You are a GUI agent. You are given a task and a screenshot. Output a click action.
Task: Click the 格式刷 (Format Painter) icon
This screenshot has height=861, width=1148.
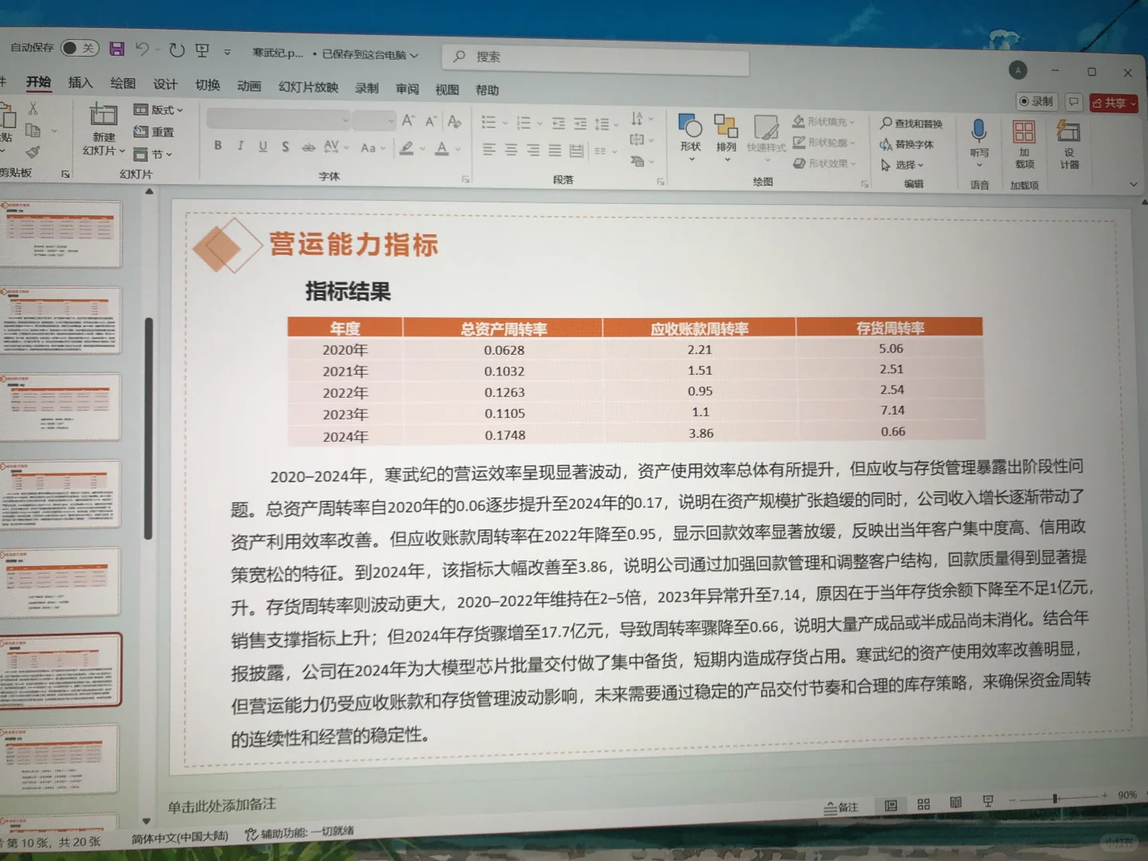(x=33, y=153)
